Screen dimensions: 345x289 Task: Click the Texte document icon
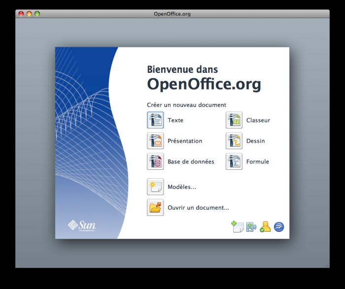click(x=155, y=120)
